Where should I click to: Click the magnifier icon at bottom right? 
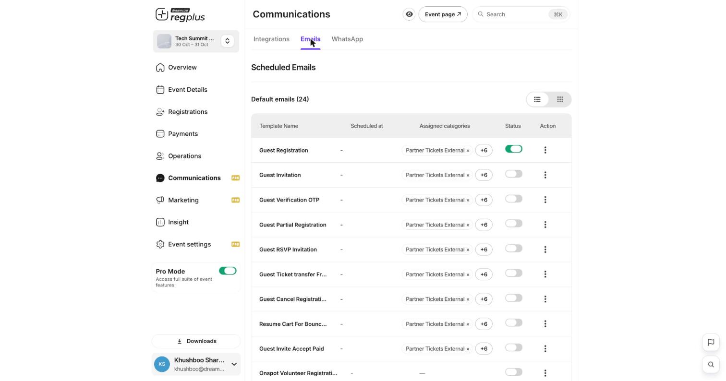tap(711, 365)
